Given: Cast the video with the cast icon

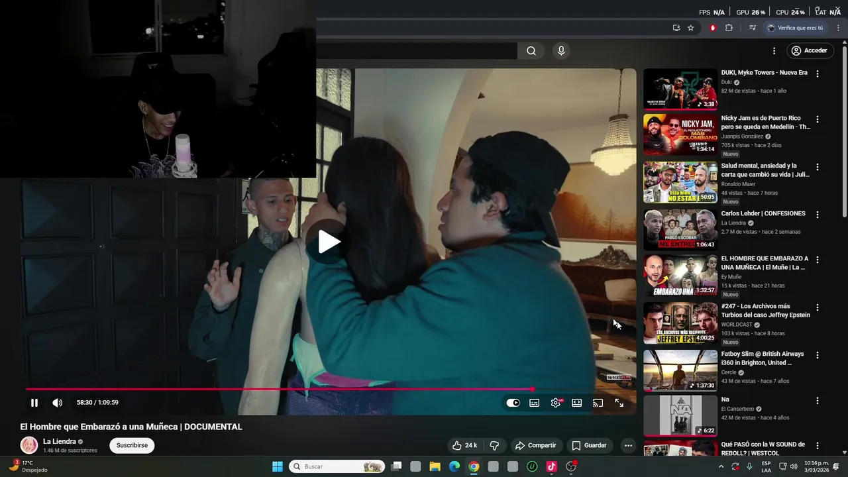Looking at the screenshot, I should (x=598, y=403).
